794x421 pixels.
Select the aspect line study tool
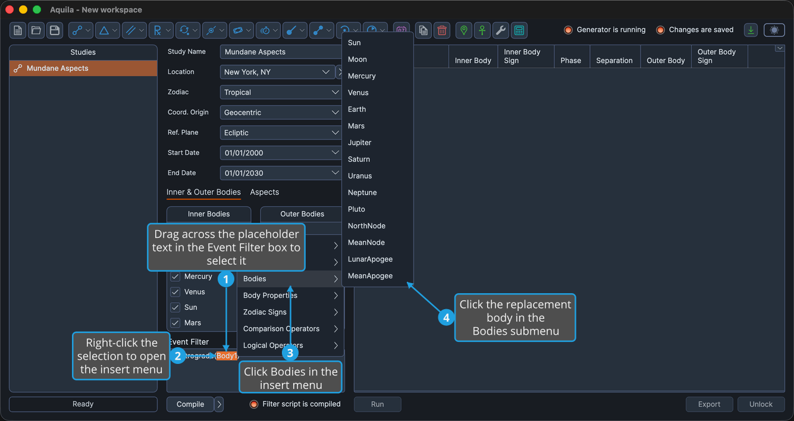pyautogui.click(x=77, y=30)
